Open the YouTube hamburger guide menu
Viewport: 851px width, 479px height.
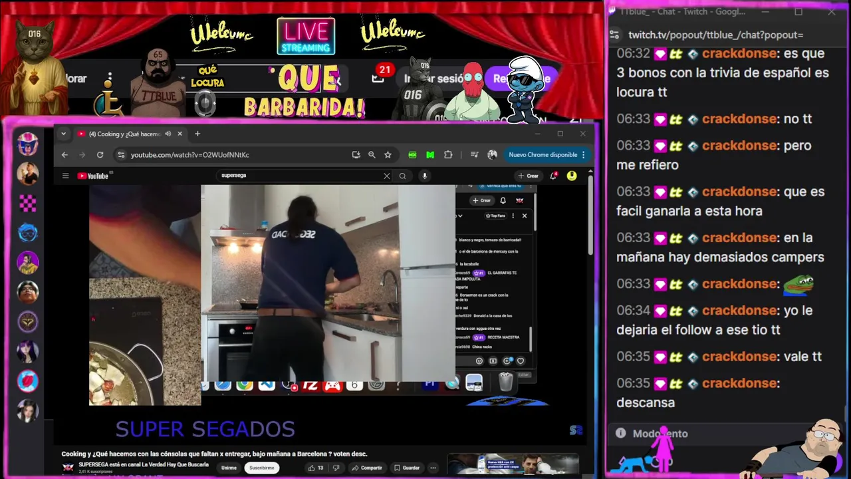65,176
